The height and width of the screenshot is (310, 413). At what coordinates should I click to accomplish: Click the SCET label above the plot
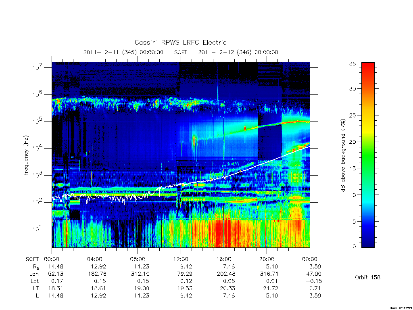[x=181, y=52]
